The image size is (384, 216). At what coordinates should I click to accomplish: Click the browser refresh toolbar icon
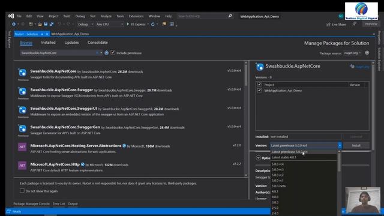click(153, 24)
